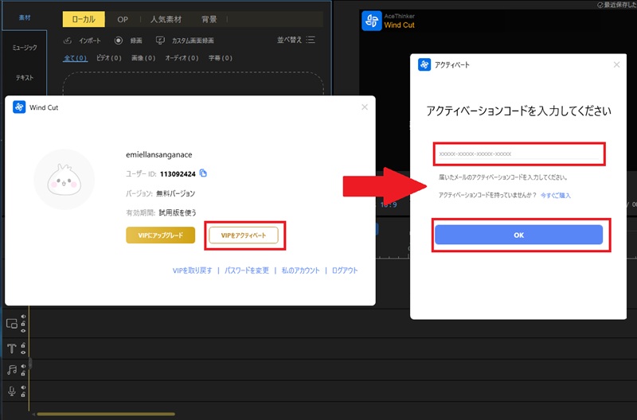Click OK in the activation dialog

coord(519,235)
